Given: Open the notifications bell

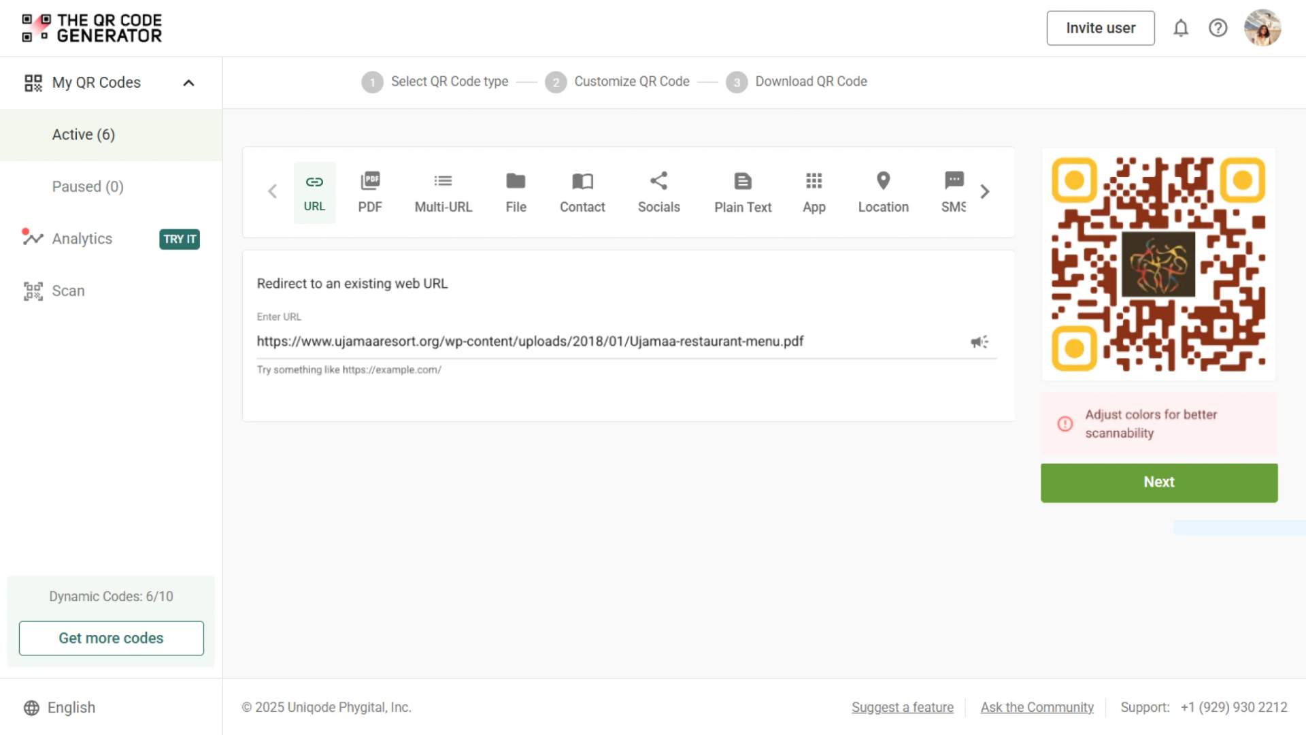Looking at the screenshot, I should pyautogui.click(x=1181, y=28).
